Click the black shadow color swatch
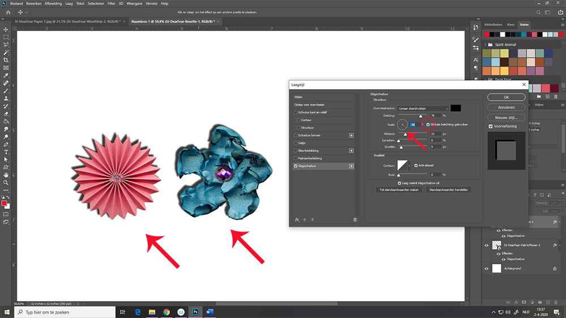 pyautogui.click(x=456, y=108)
